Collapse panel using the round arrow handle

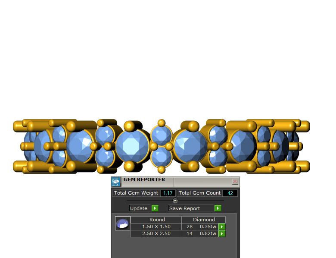click(175, 201)
